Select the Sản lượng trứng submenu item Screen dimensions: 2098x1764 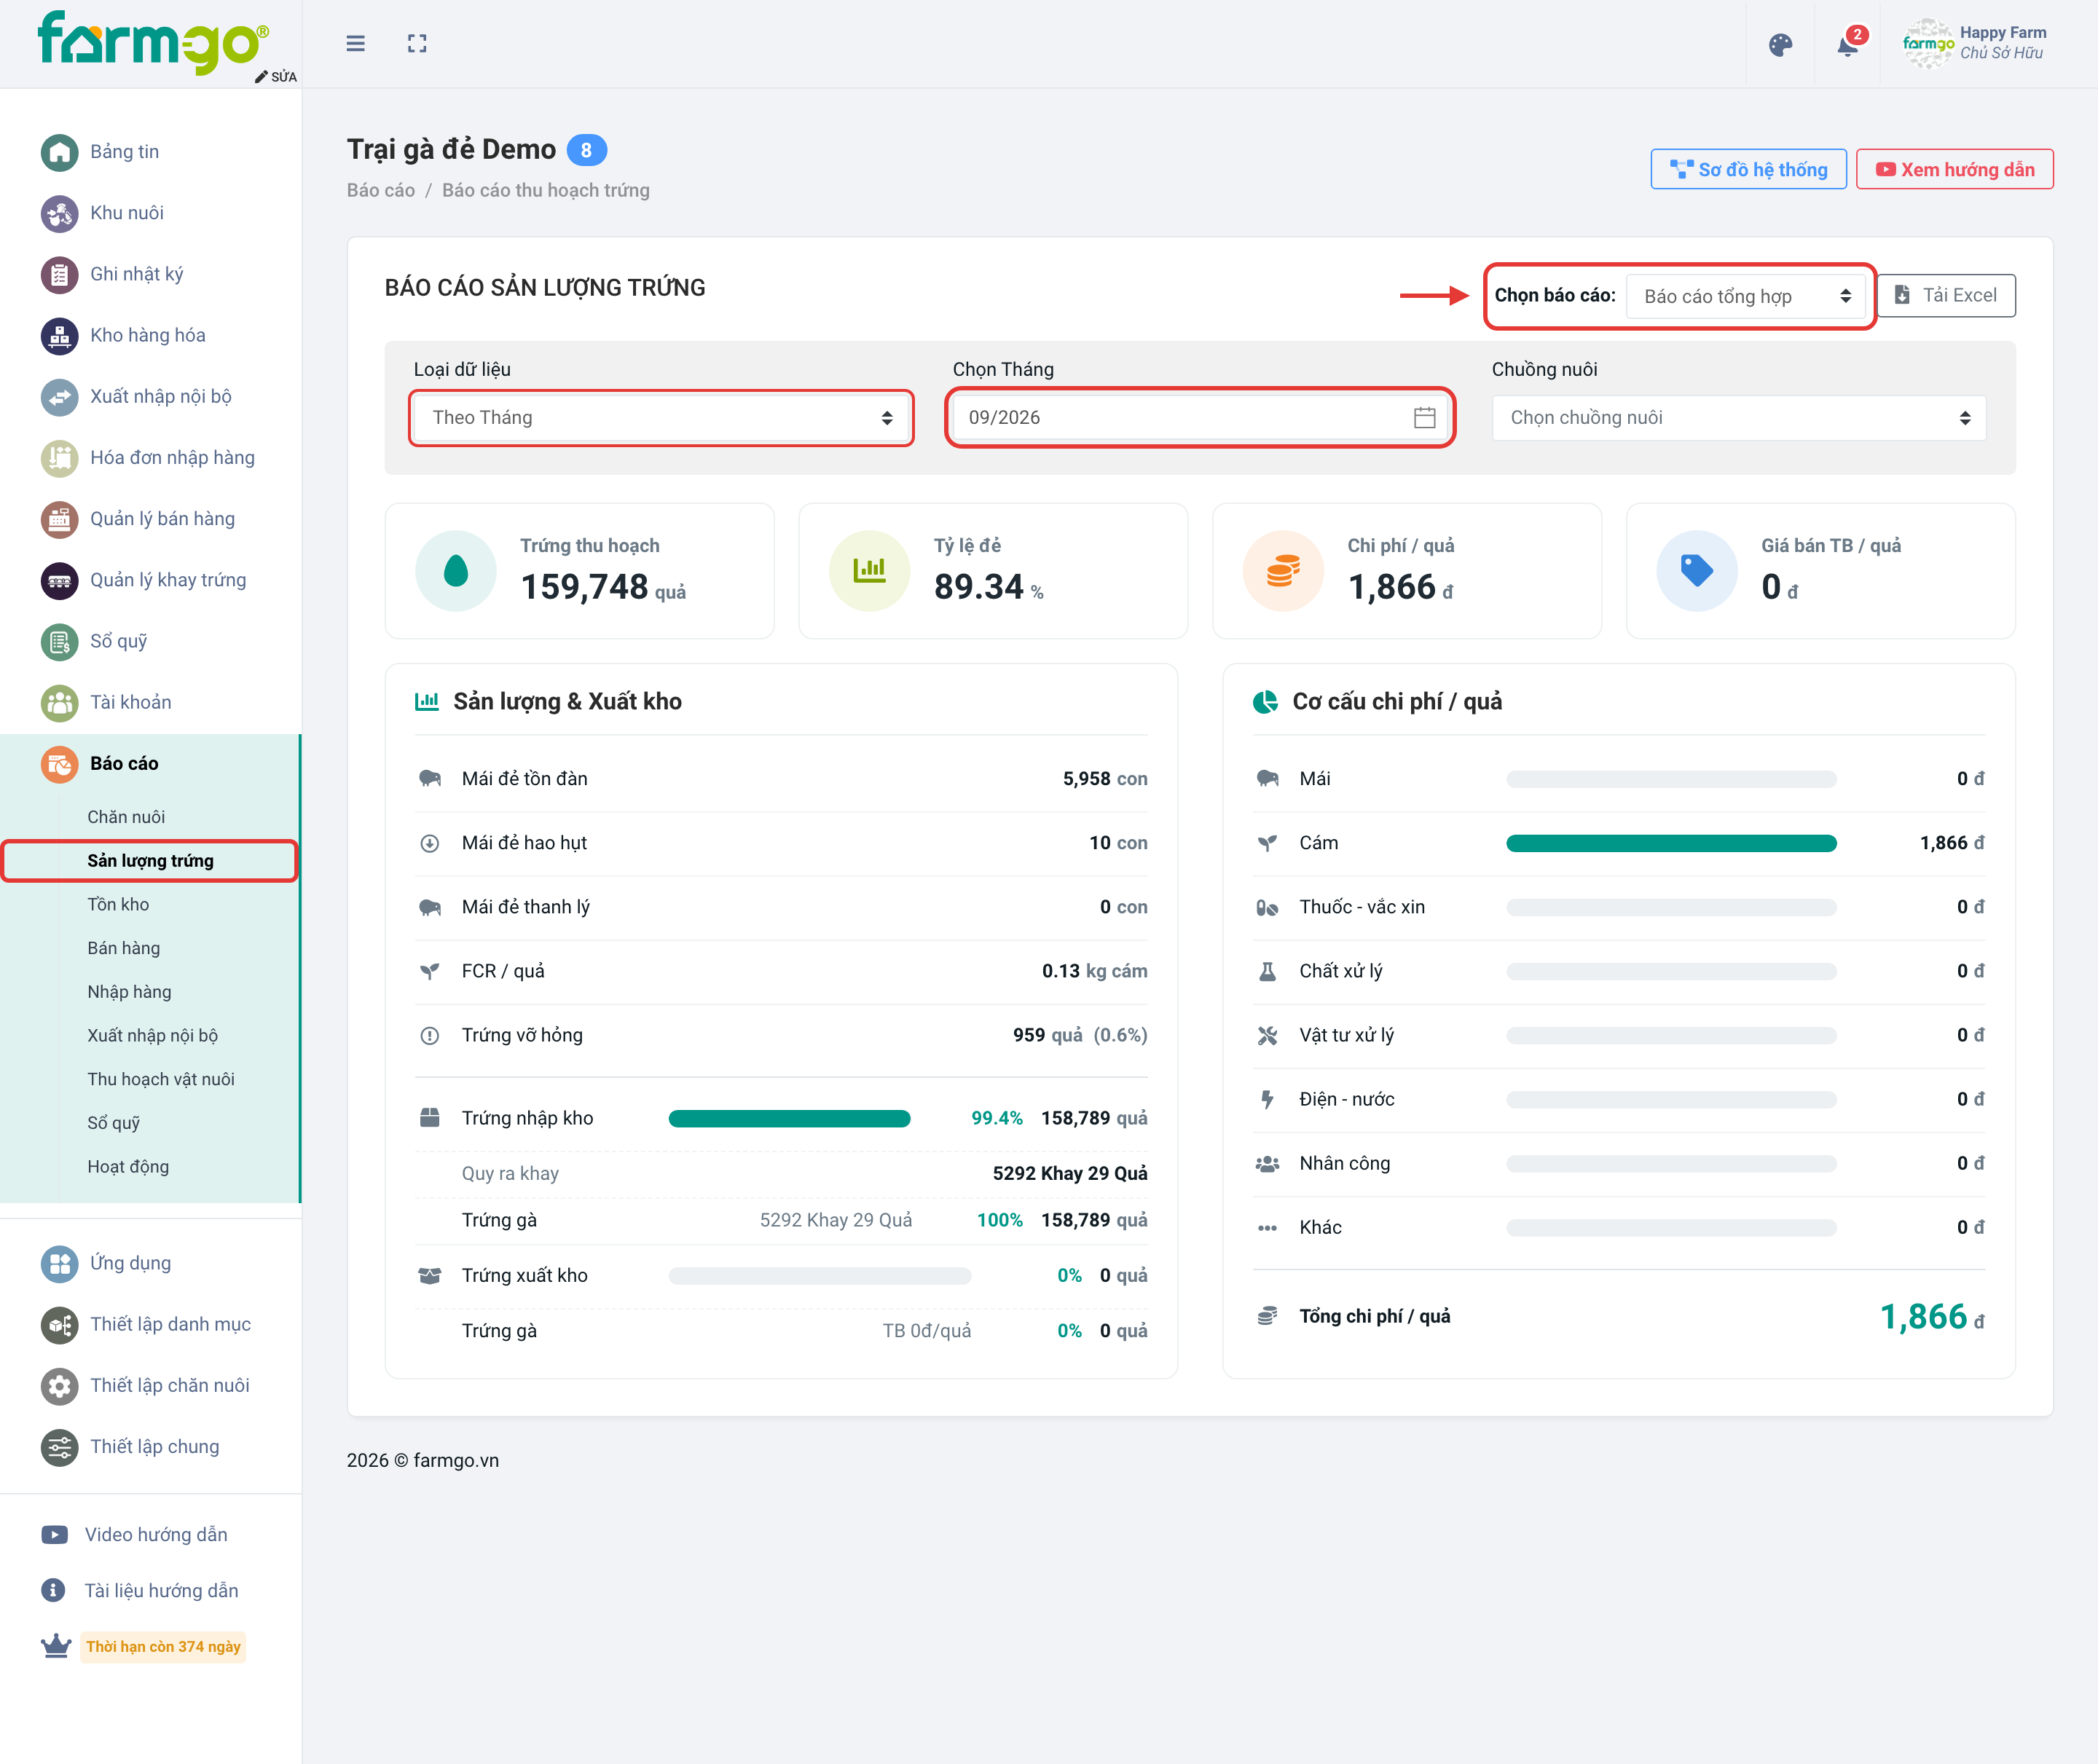pos(150,861)
